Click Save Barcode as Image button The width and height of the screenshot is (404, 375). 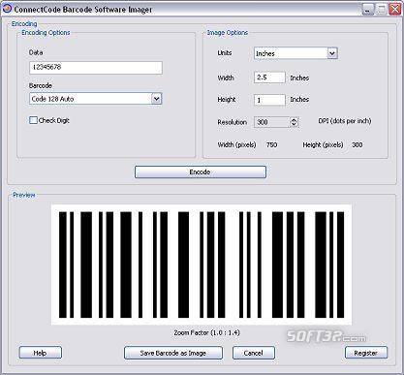point(173,353)
